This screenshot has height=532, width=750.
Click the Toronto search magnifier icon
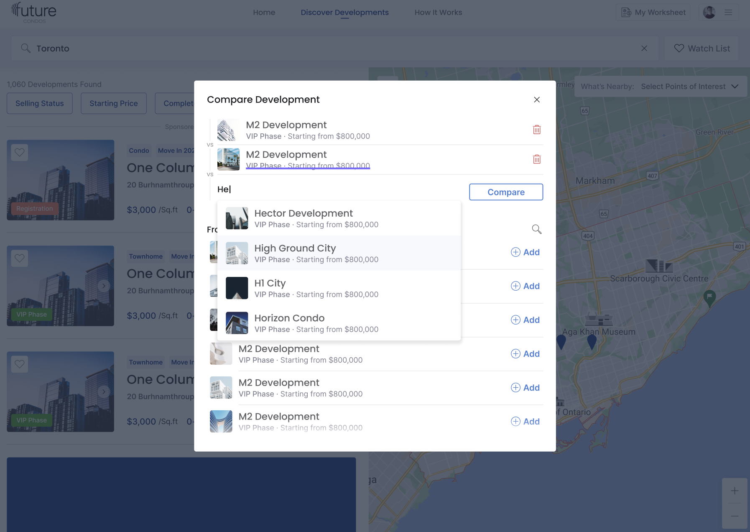pos(26,48)
